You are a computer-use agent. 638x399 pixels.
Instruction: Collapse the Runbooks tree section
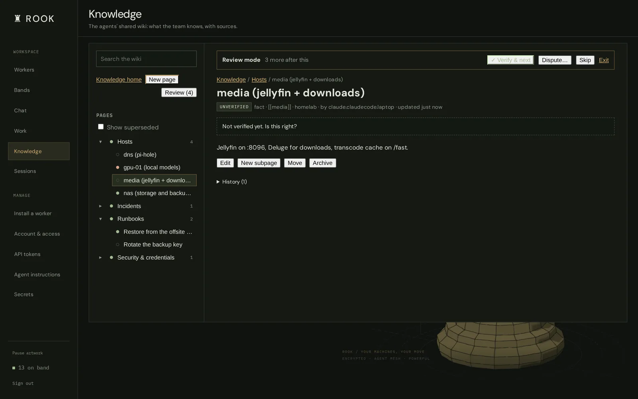coord(100,219)
